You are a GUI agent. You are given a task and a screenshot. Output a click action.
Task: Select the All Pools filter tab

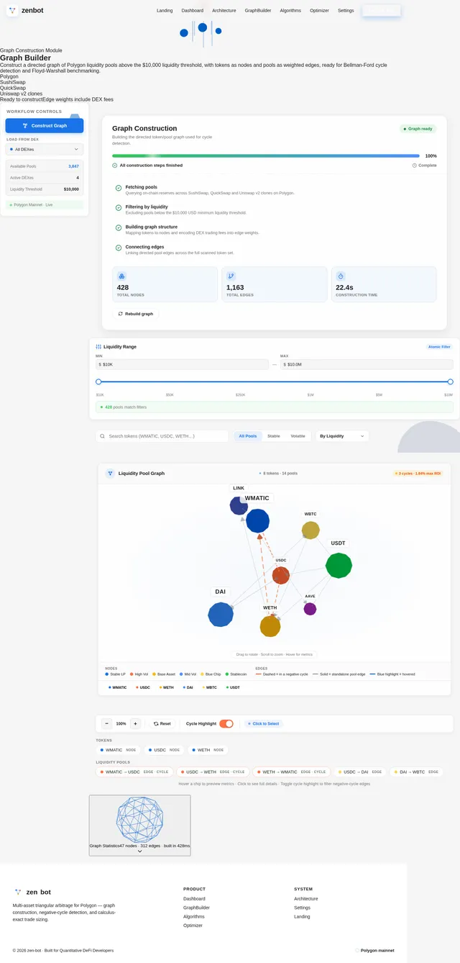(248, 436)
